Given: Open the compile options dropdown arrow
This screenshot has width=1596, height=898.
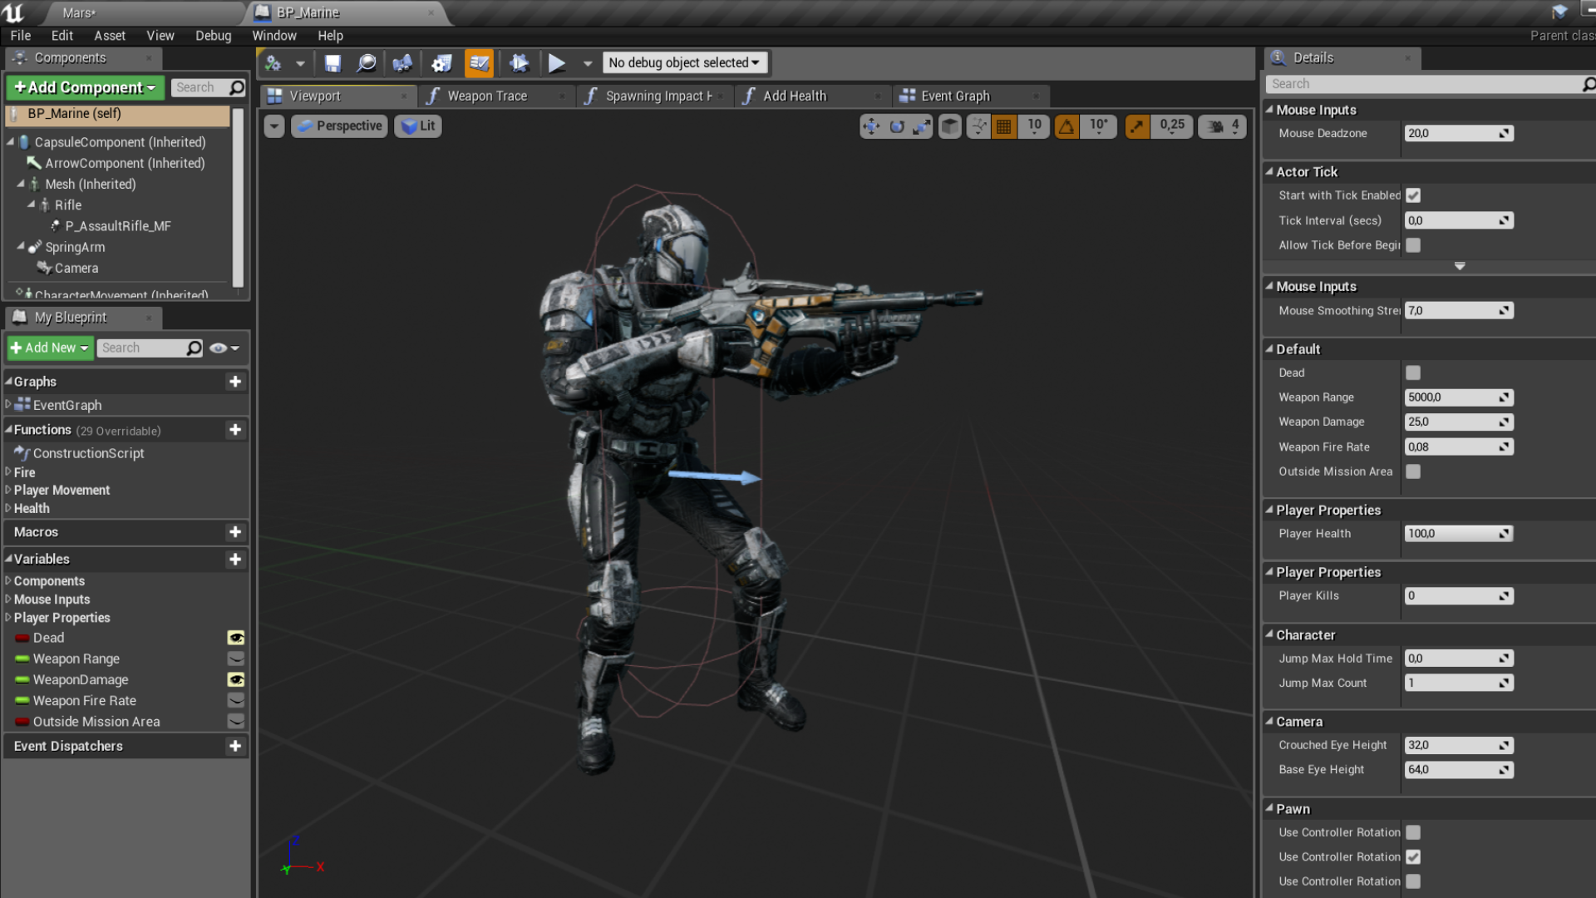Looking at the screenshot, I should click(x=300, y=63).
